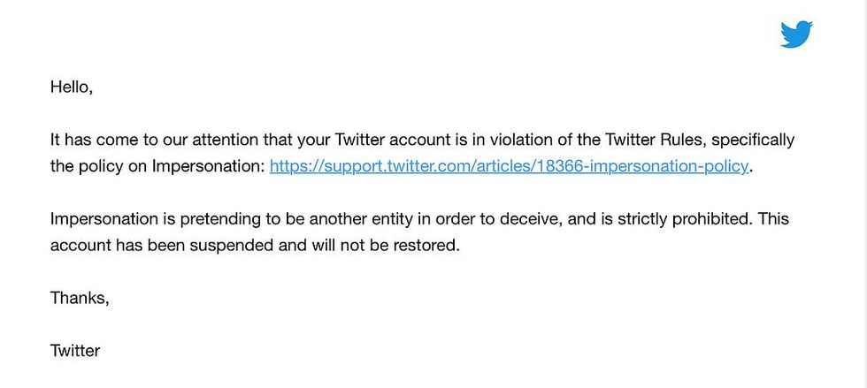867x388 pixels.
Task: Click the phrase 'will not be restored'
Action: 386,246
